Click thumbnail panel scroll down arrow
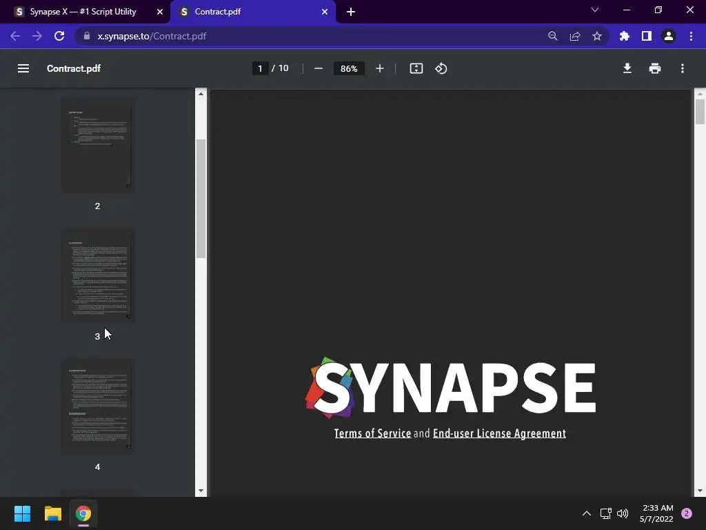The width and height of the screenshot is (706, 530). pos(201,491)
